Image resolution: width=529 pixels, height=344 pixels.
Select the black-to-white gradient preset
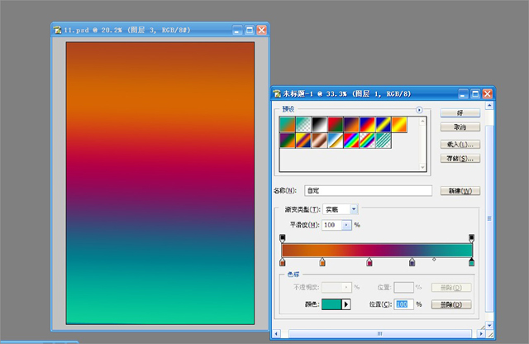(x=319, y=124)
